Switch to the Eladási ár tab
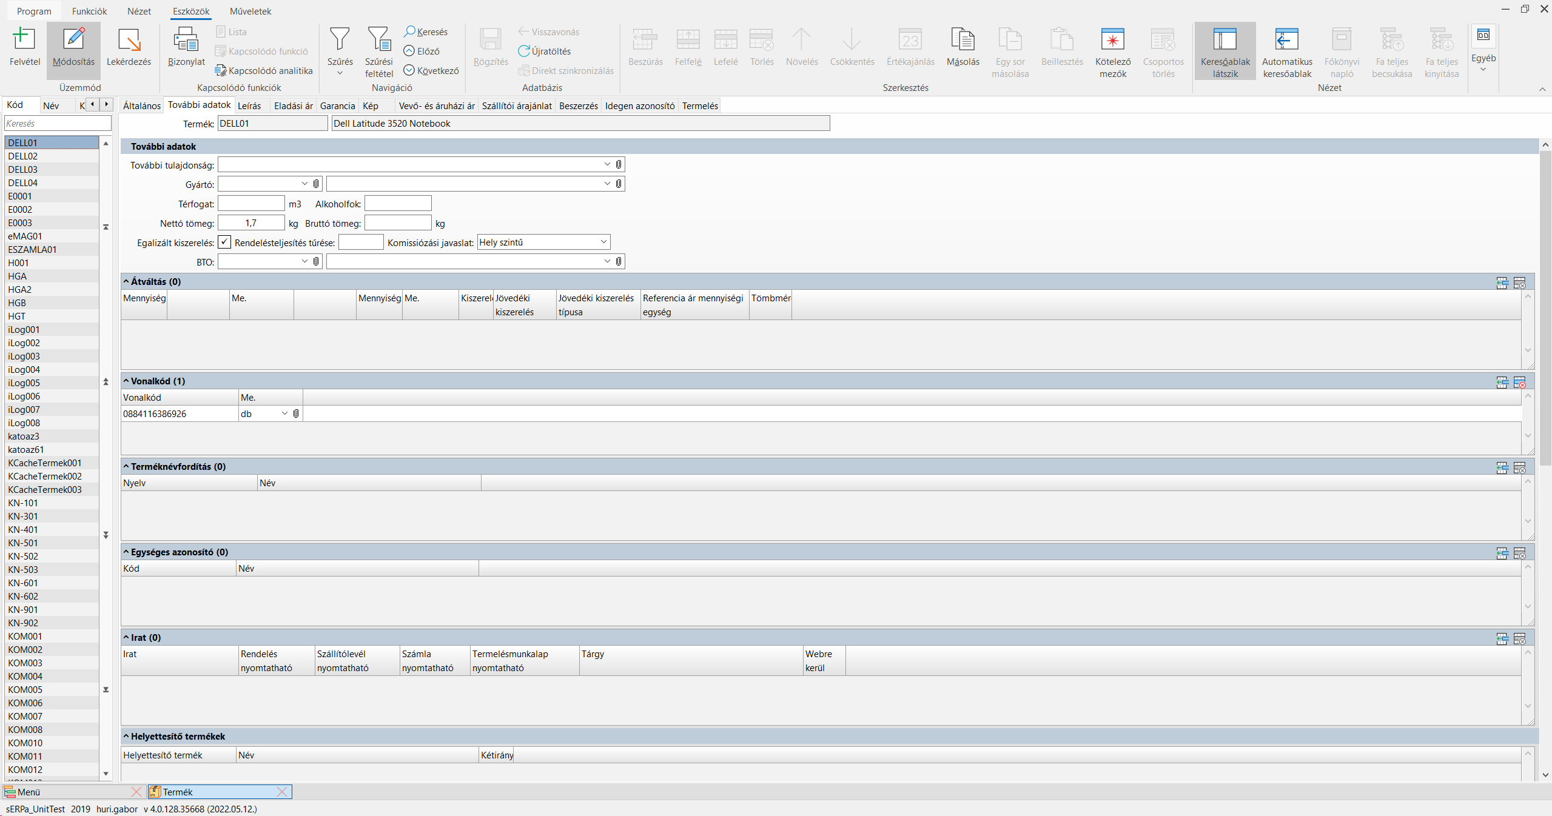Image resolution: width=1552 pixels, height=816 pixels. pos(293,106)
